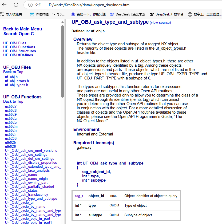Open UF_OBJ_ask_extended_type_and link
The width and height of the screenshot is (222, 224).
(x=33, y=167)
